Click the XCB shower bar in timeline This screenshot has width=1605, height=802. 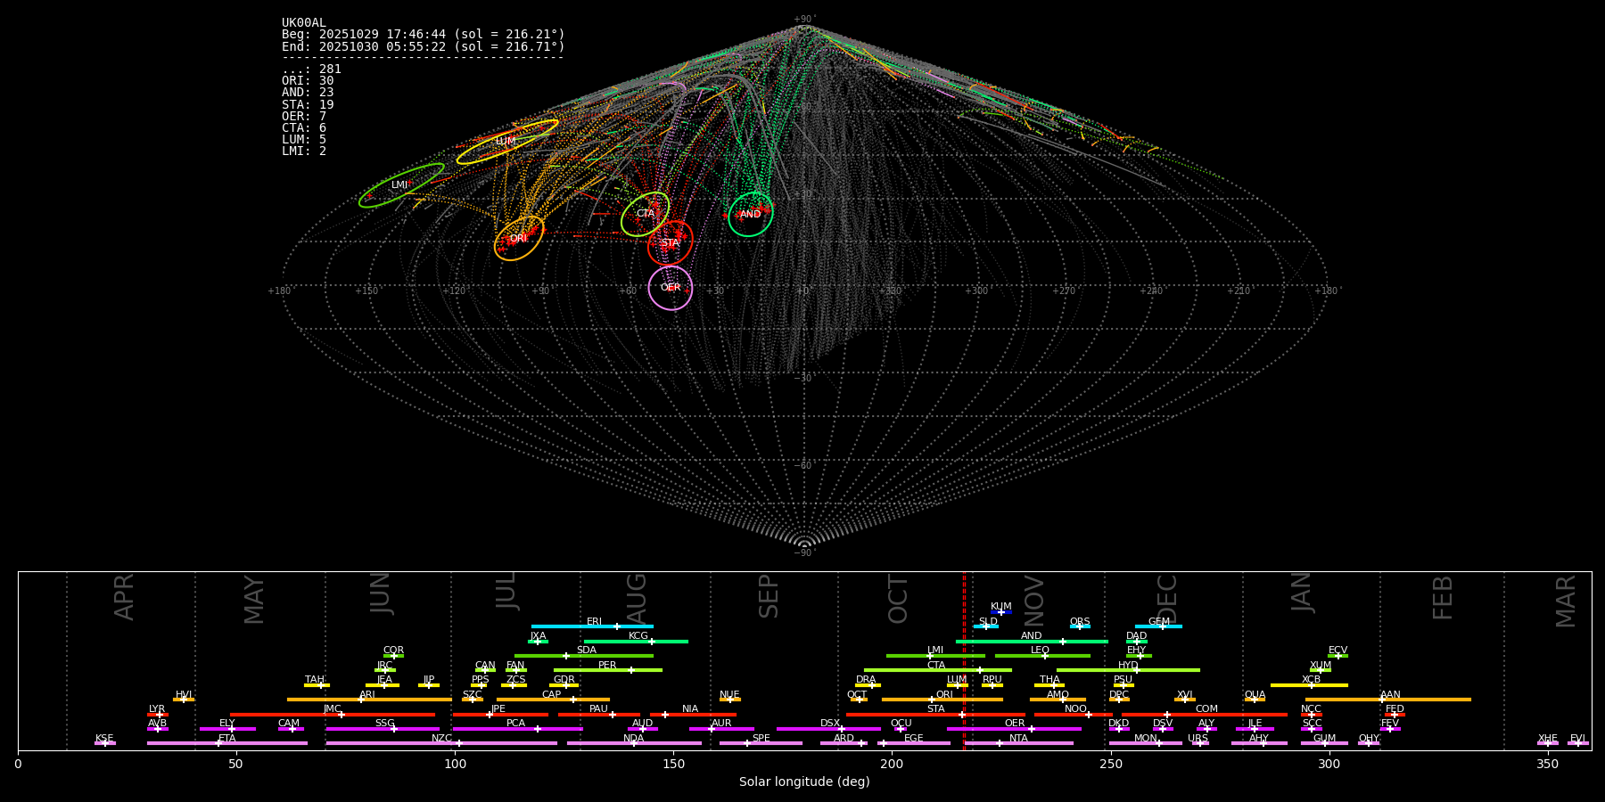click(1309, 685)
